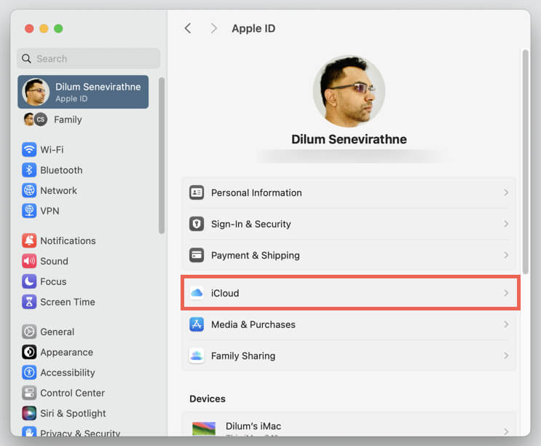Open the Control Center icon

pos(29,393)
